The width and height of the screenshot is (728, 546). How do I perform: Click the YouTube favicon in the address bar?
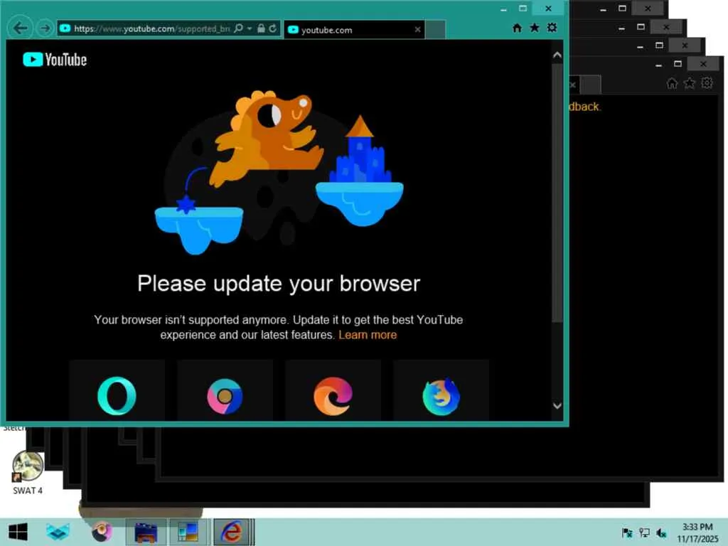[x=65, y=28]
